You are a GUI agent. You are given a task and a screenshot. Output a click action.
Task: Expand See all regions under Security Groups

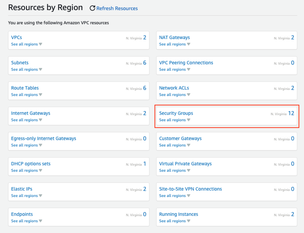coord(175,120)
